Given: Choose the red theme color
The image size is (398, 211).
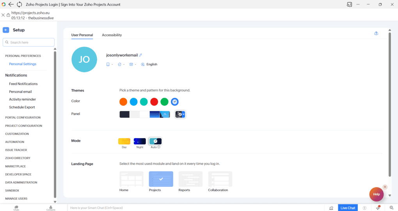Looking at the screenshot, I should point(154,102).
